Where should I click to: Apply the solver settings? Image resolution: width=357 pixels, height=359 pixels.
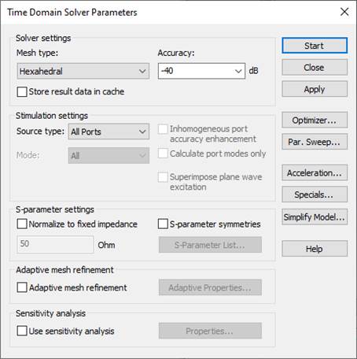315,89
